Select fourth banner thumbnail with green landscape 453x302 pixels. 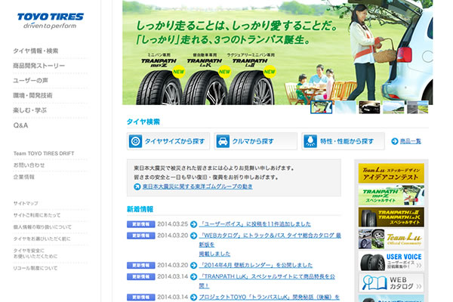(393, 107)
